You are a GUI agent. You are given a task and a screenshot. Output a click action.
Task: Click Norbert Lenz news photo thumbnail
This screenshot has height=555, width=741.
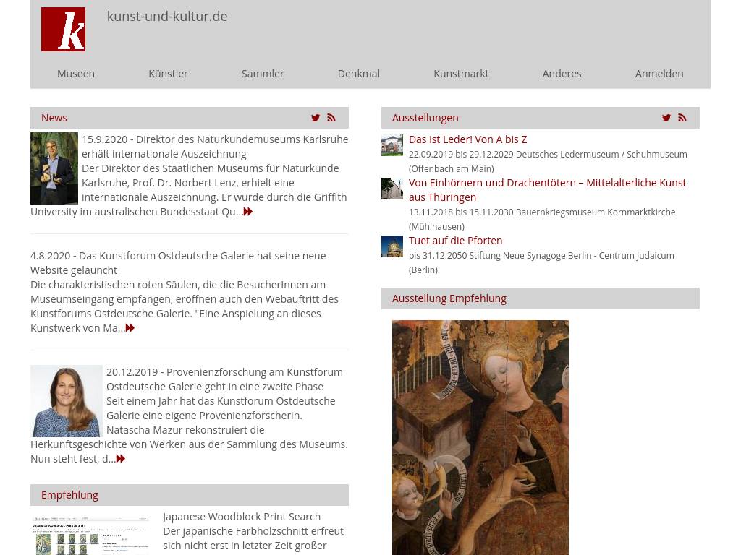54,168
